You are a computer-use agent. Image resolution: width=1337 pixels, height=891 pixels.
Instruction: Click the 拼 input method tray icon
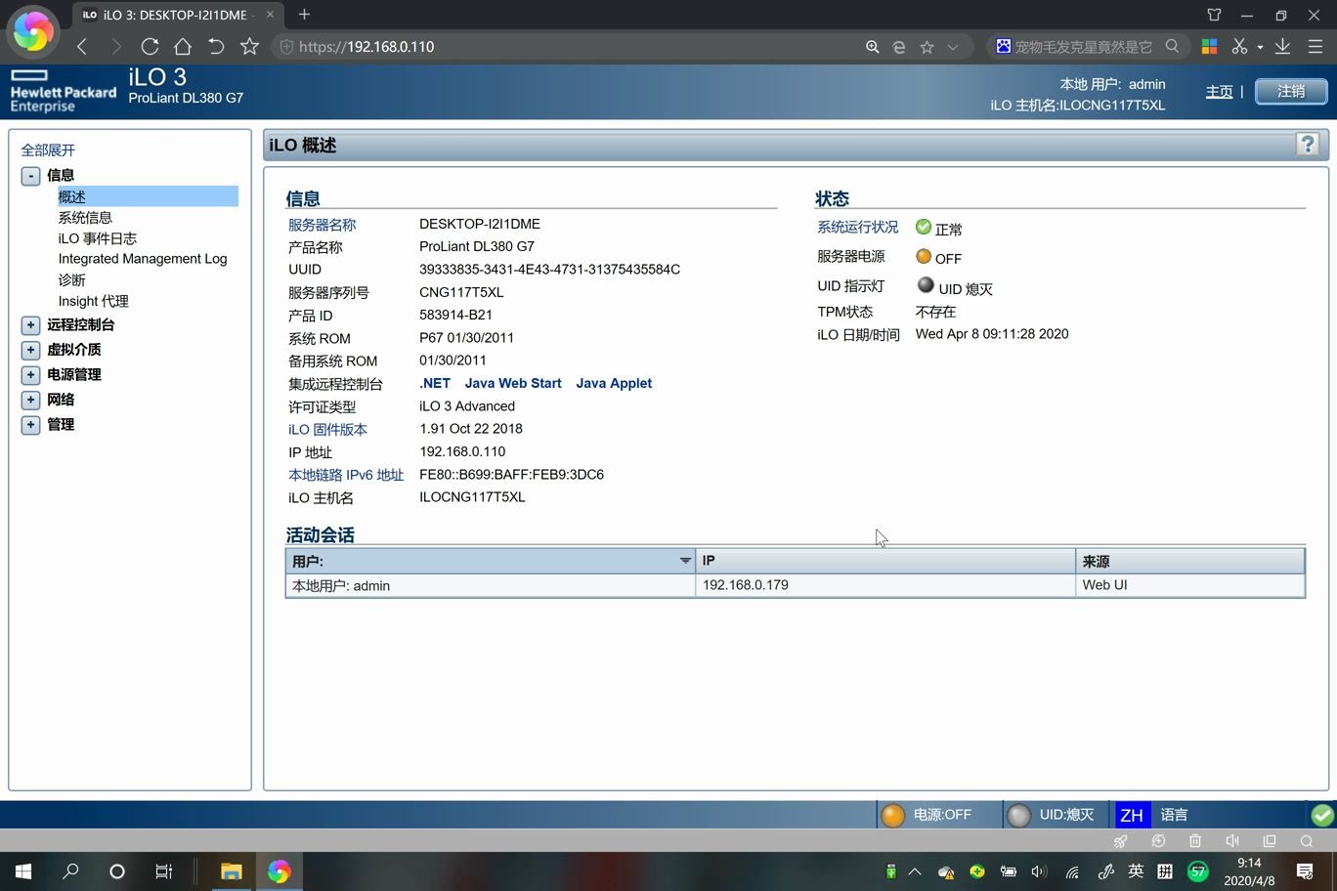pos(1163,870)
